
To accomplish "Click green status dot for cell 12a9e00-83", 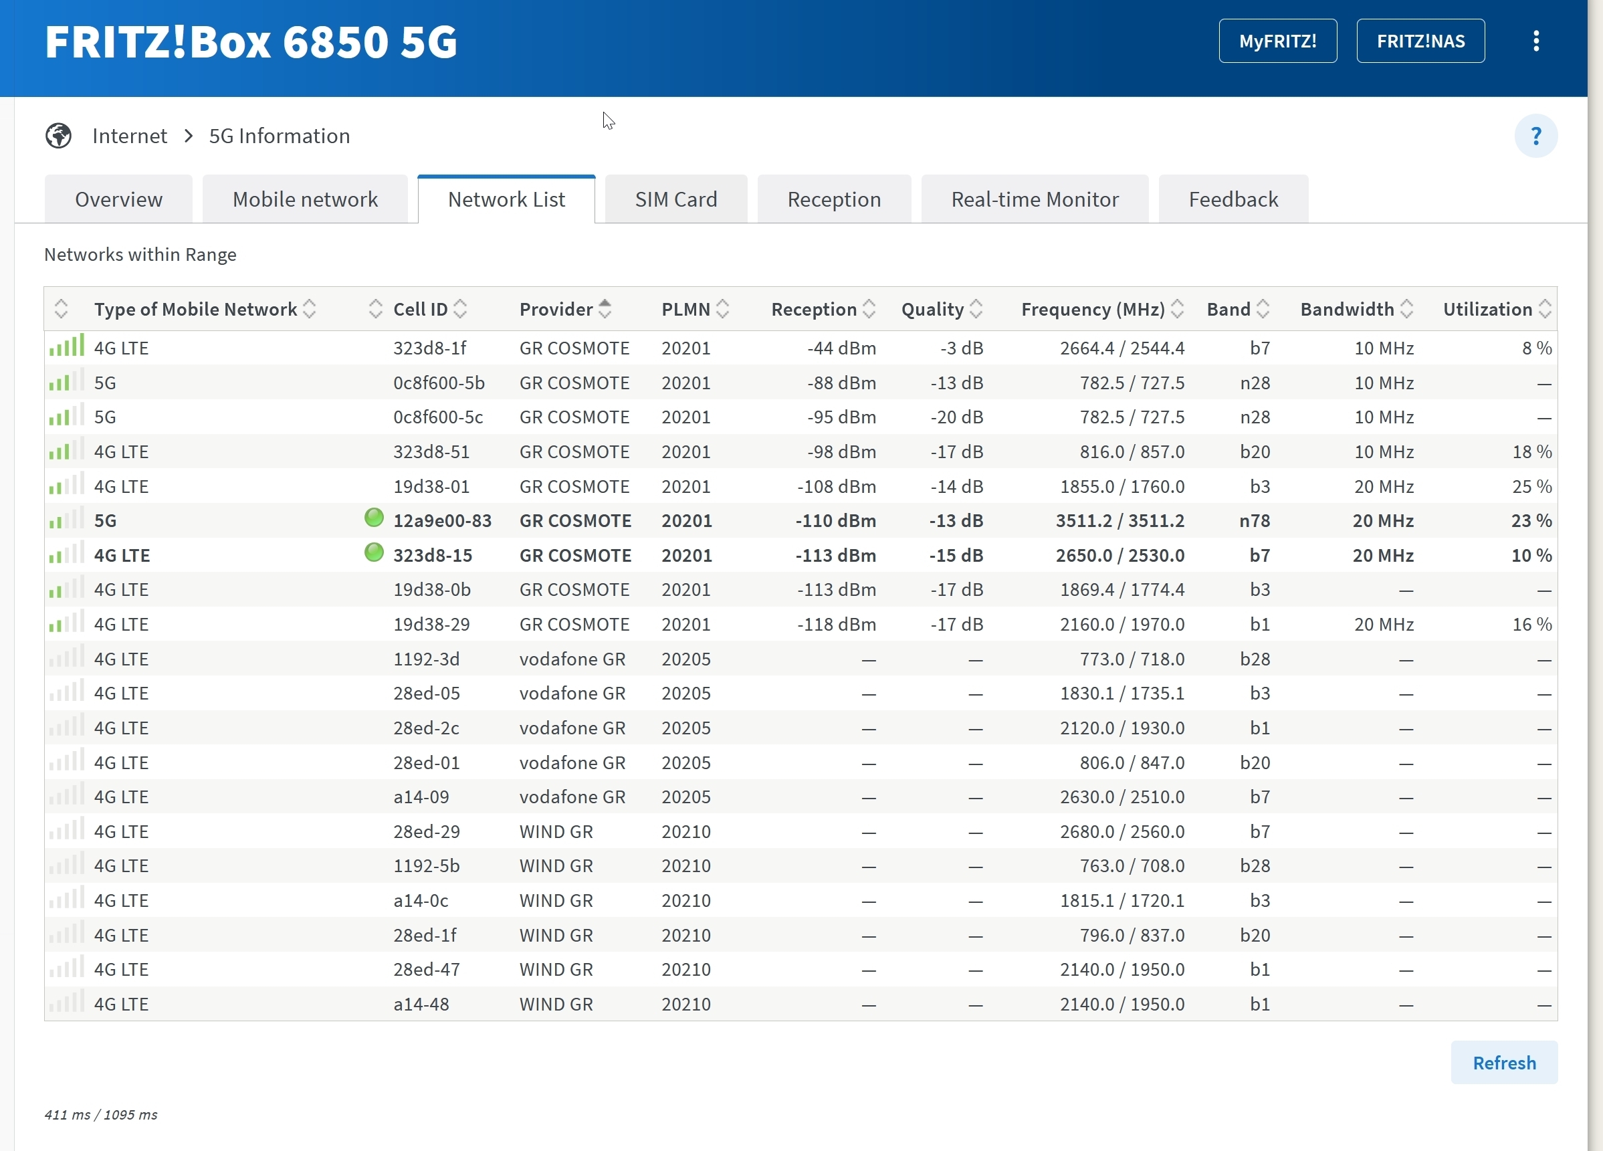I will pyautogui.click(x=374, y=518).
